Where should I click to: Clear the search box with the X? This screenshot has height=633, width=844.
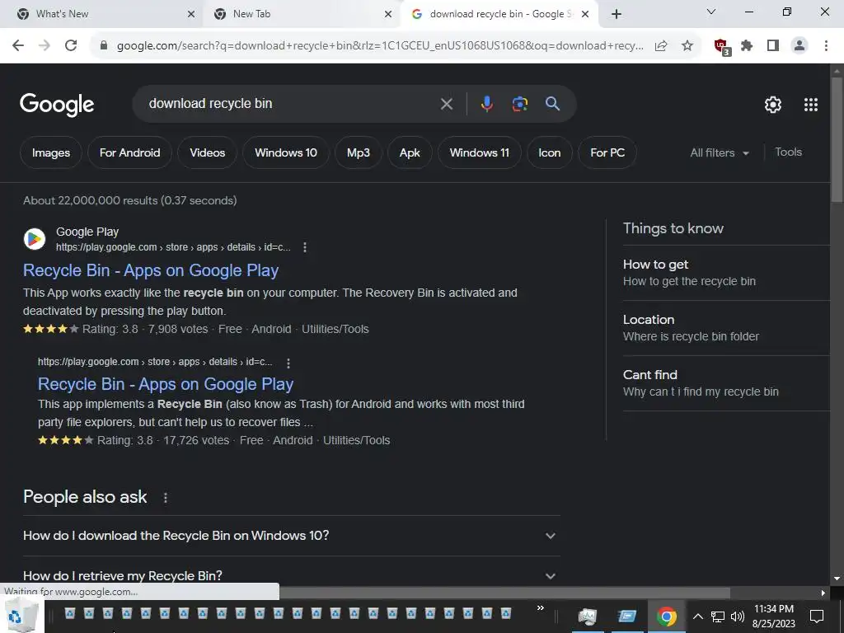click(446, 104)
